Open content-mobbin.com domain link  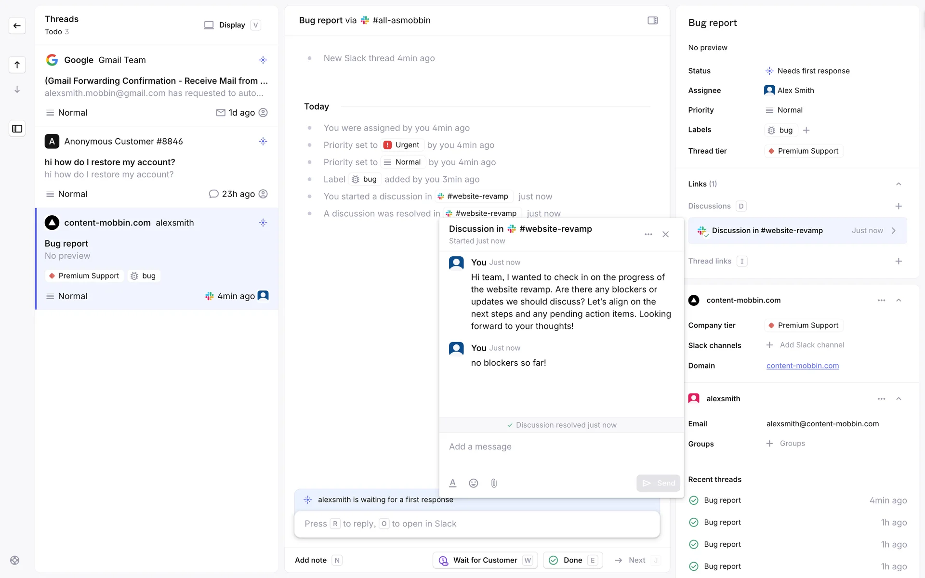(802, 366)
